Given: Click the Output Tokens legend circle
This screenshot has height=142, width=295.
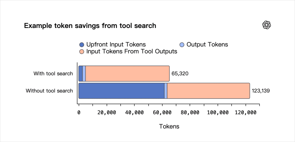Looking at the screenshot, I should coord(182,45).
